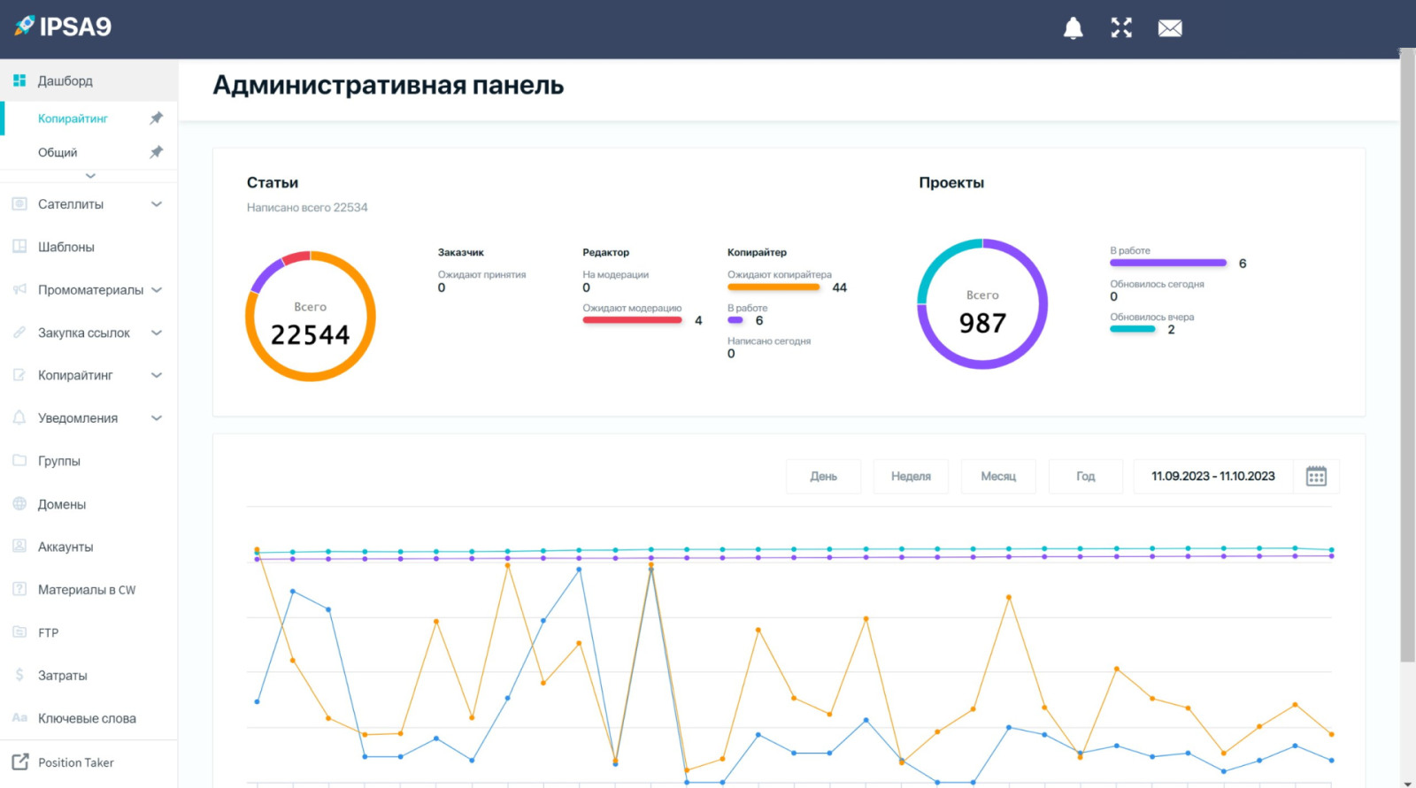Switch the chart to Неделя

[x=911, y=476]
